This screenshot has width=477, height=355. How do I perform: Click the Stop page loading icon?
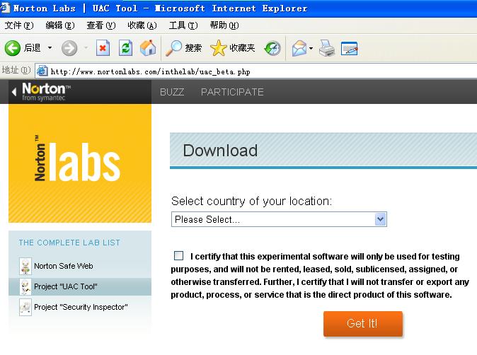click(x=103, y=48)
